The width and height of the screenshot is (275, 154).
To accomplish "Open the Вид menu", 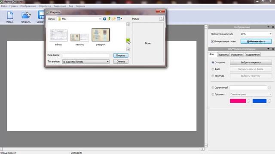I will coord(71,6).
